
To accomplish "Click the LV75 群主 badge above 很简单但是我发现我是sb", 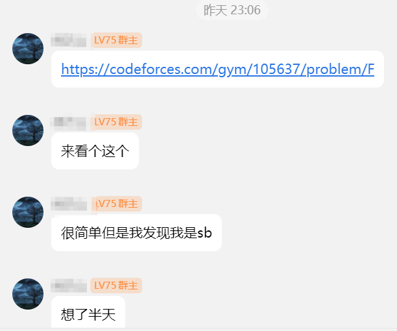I will [x=118, y=204].
